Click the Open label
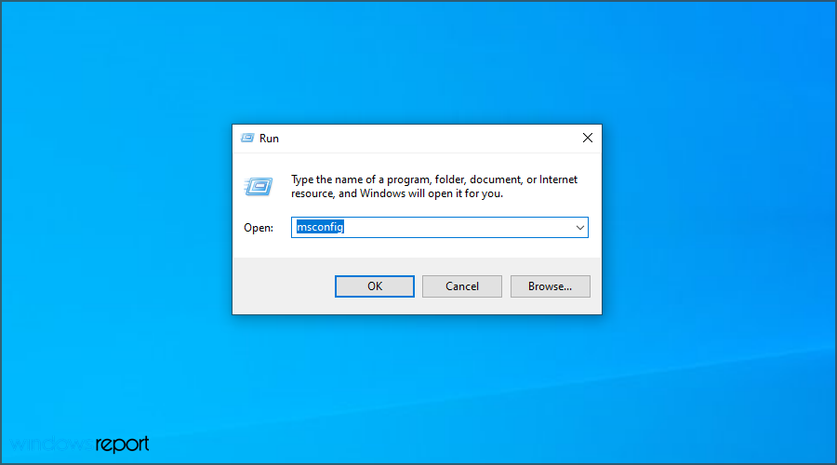 259,228
